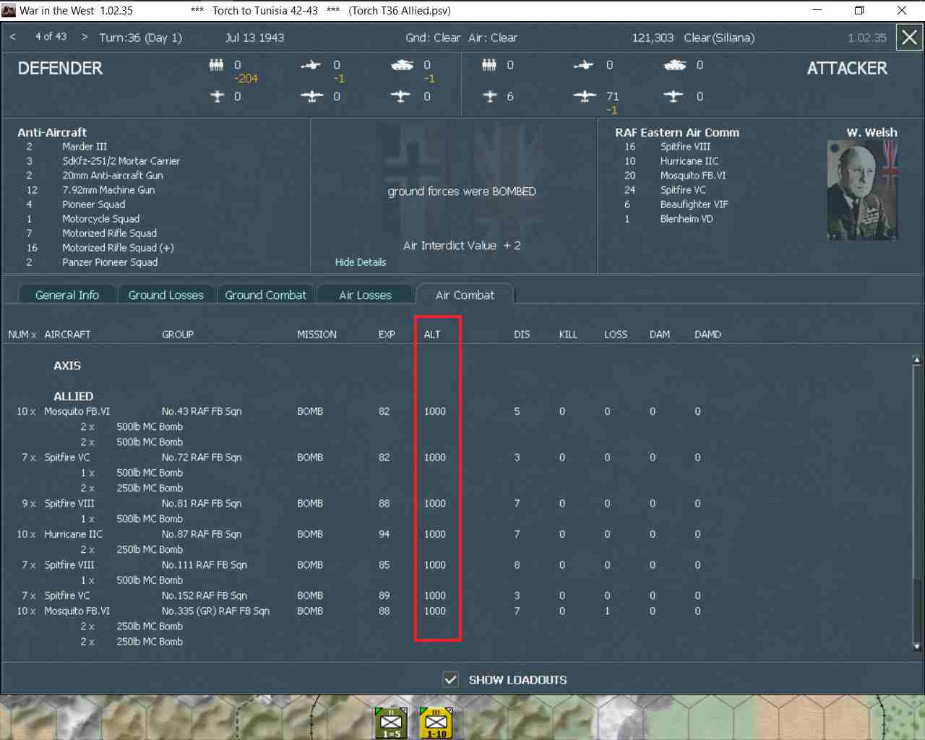Click the Turn:36 (Day 1) label
Viewport: 925px width, 740px height.
coord(141,38)
